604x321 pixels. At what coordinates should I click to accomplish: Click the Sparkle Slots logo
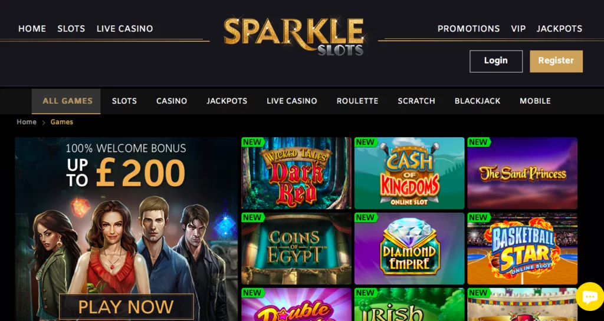click(294, 36)
